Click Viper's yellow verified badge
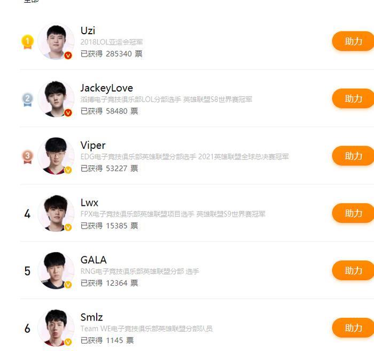Screen dimensions: 374x351 (68, 170)
